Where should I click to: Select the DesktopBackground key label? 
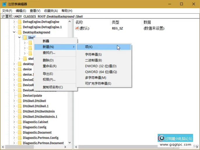(36, 32)
